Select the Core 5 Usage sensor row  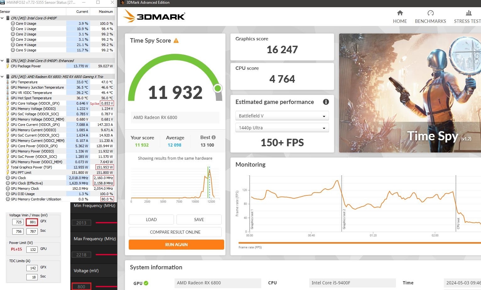coord(57,50)
